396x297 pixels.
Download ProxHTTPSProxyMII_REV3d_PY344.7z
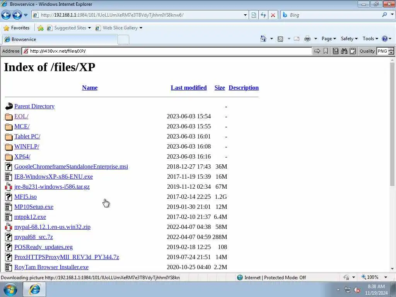[67, 257]
